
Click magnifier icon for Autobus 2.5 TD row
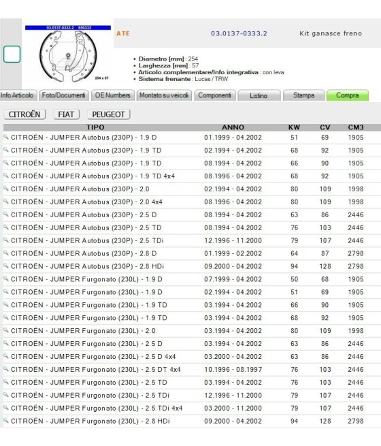[6, 227]
